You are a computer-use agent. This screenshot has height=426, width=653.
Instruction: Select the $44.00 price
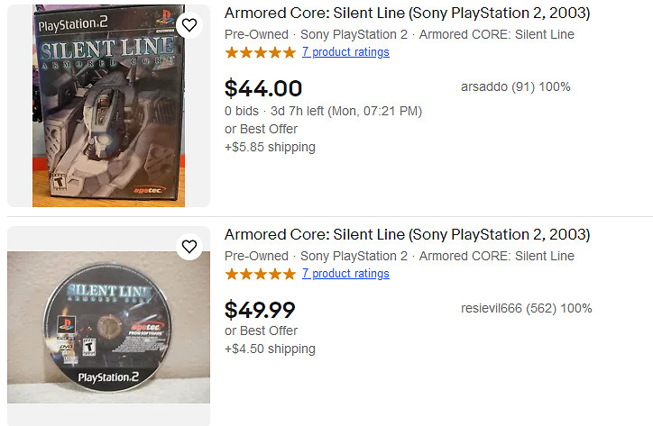tap(263, 88)
